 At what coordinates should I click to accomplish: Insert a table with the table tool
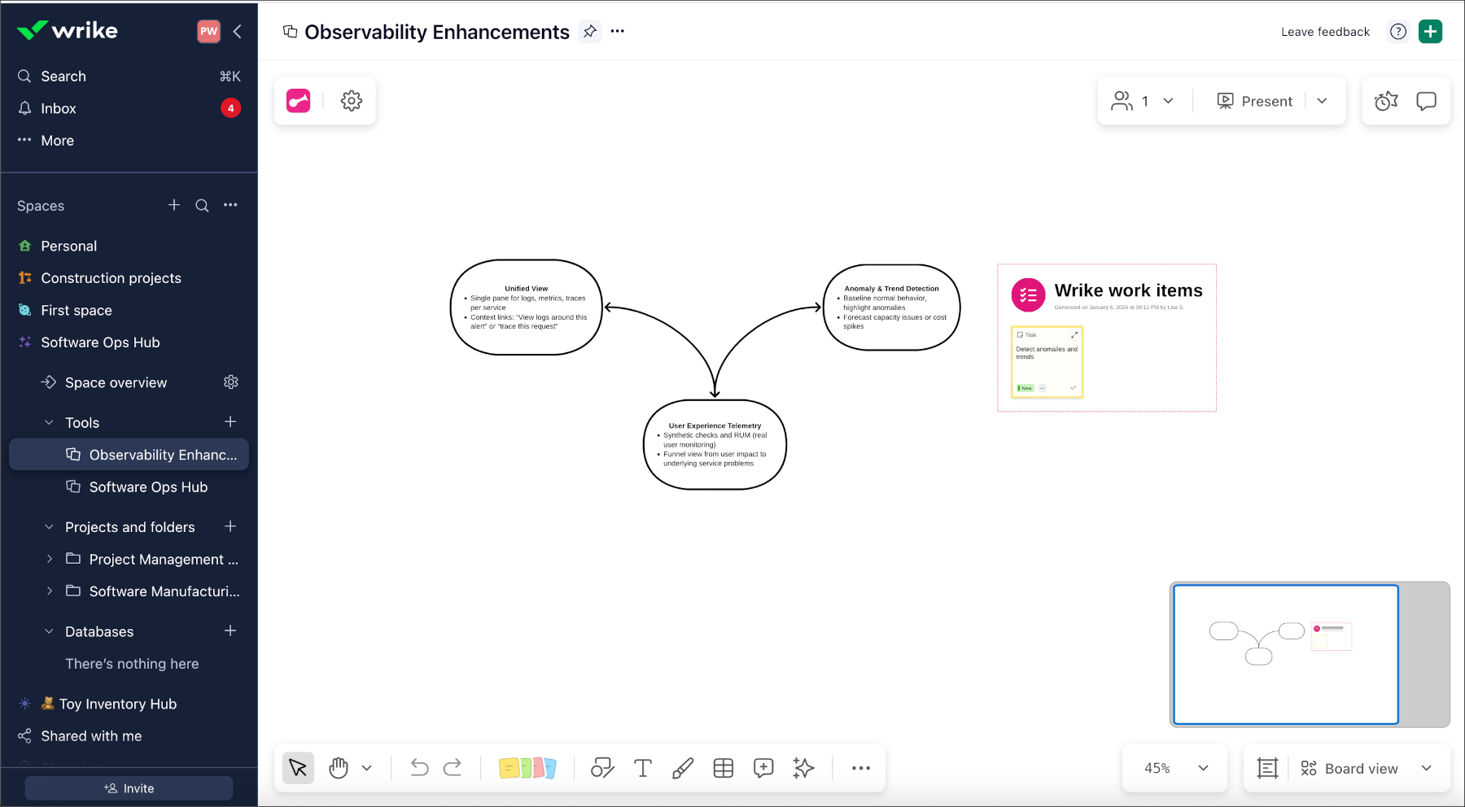pyautogui.click(x=723, y=767)
